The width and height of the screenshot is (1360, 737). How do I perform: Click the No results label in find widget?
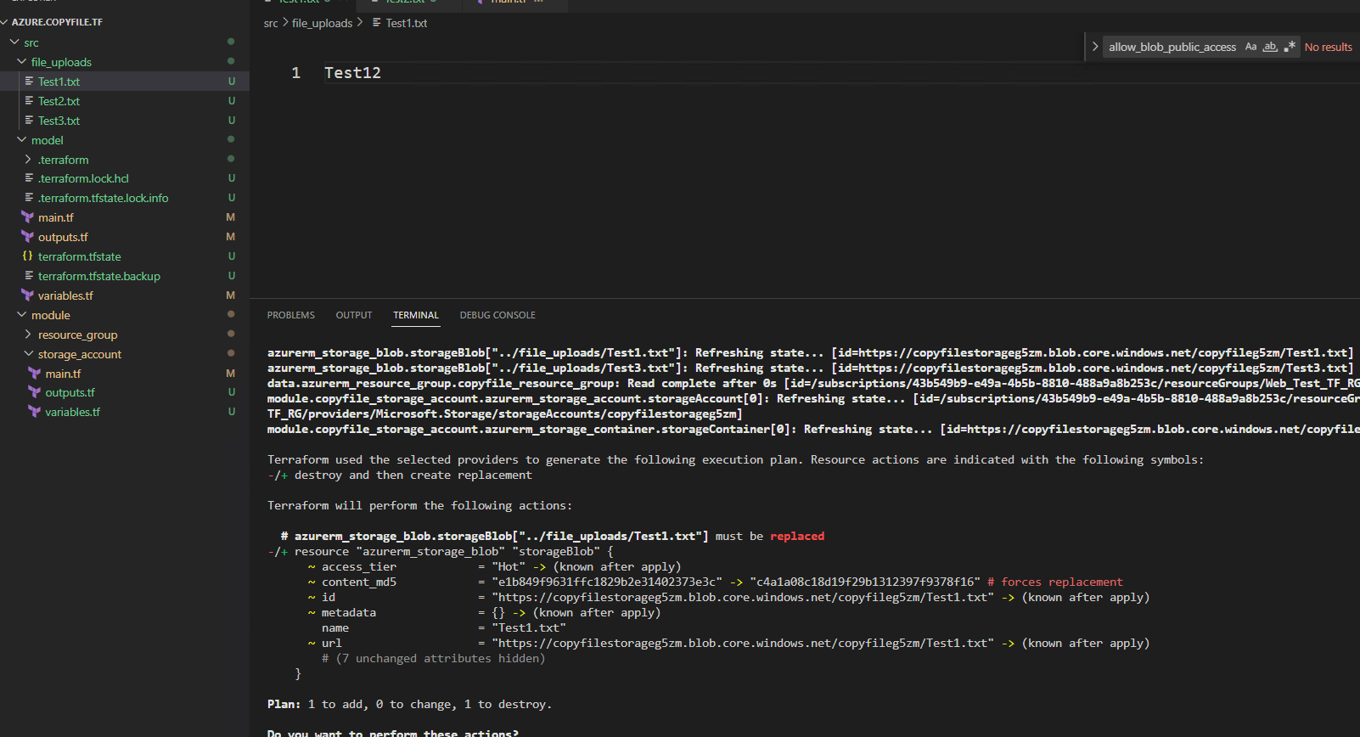coord(1329,47)
